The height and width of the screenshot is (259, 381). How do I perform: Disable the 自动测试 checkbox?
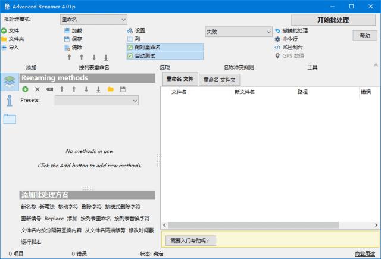pyautogui.click(x=130, y=55)
